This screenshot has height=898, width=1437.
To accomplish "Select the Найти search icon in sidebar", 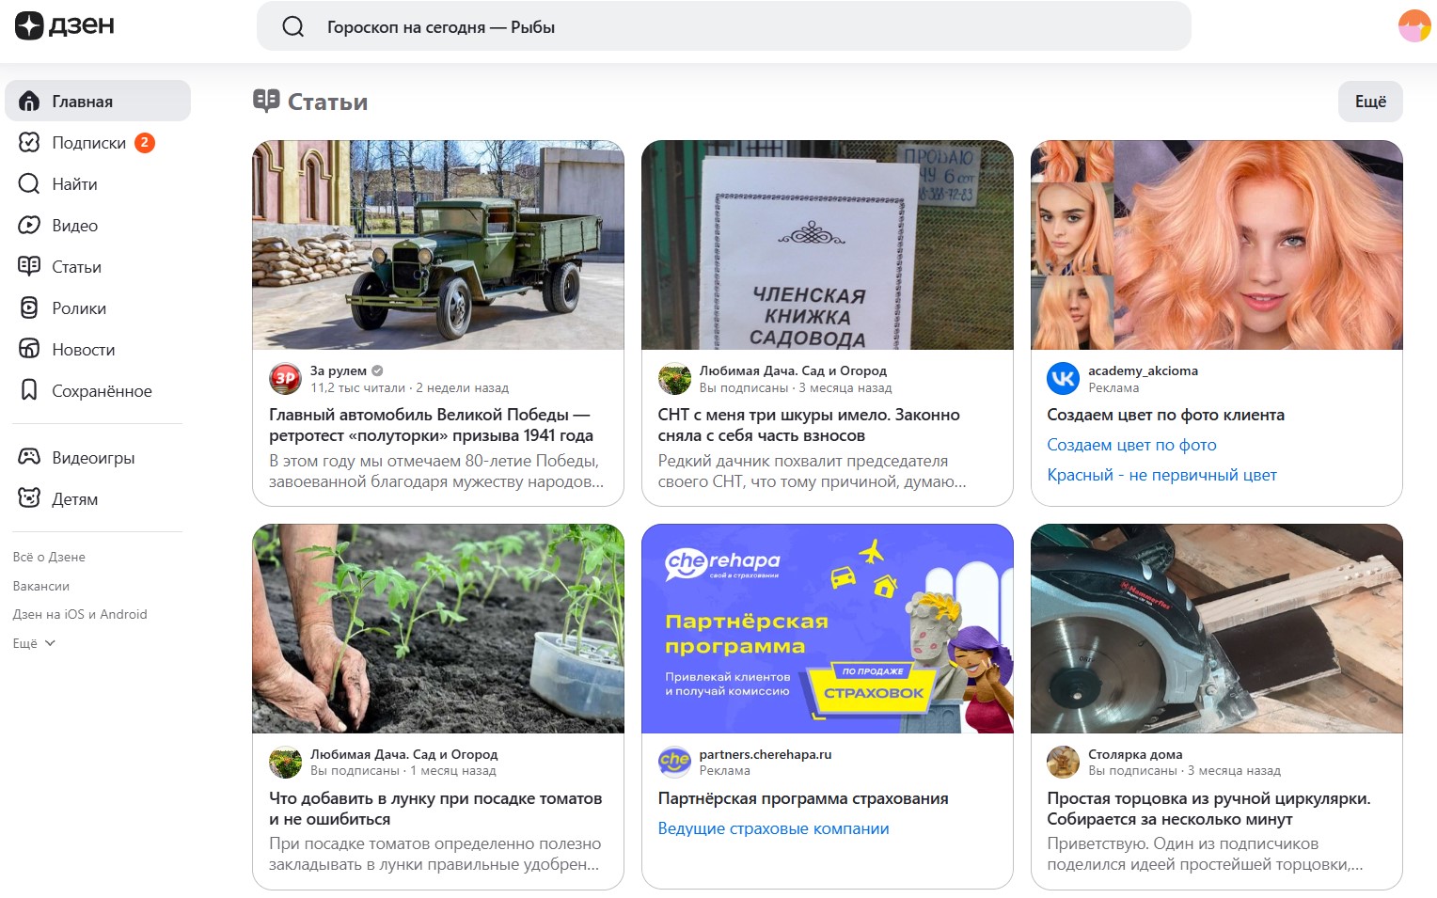I will (x=28, y=183).
